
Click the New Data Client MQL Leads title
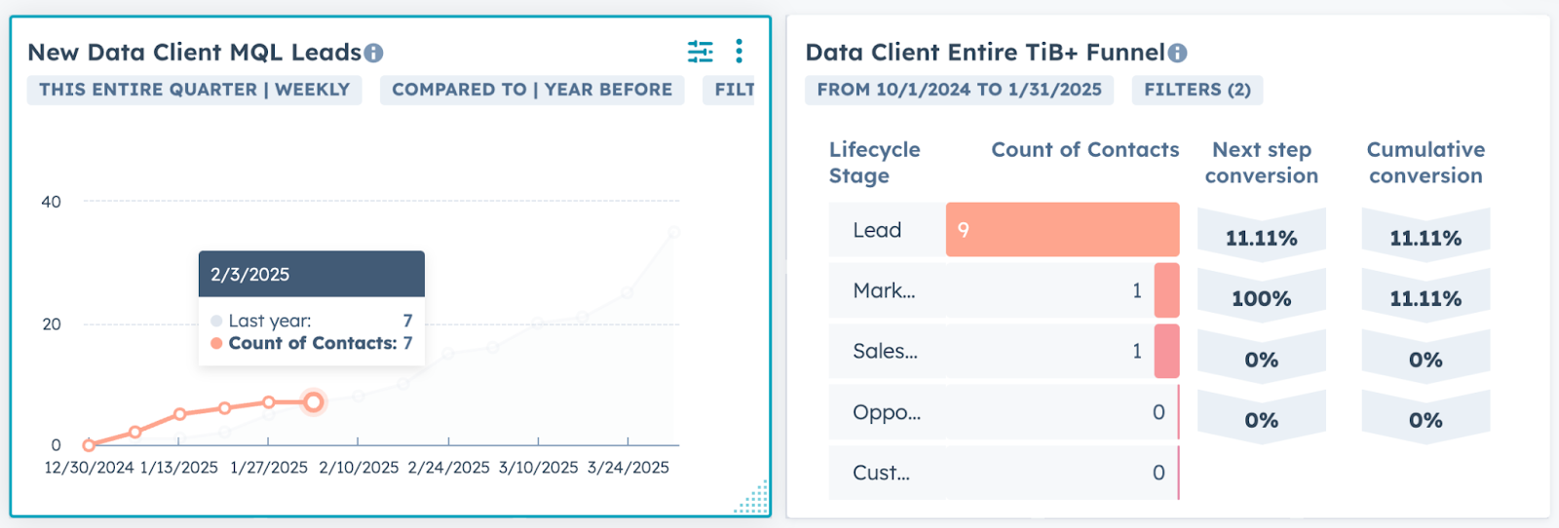click(x=194, y=53)
